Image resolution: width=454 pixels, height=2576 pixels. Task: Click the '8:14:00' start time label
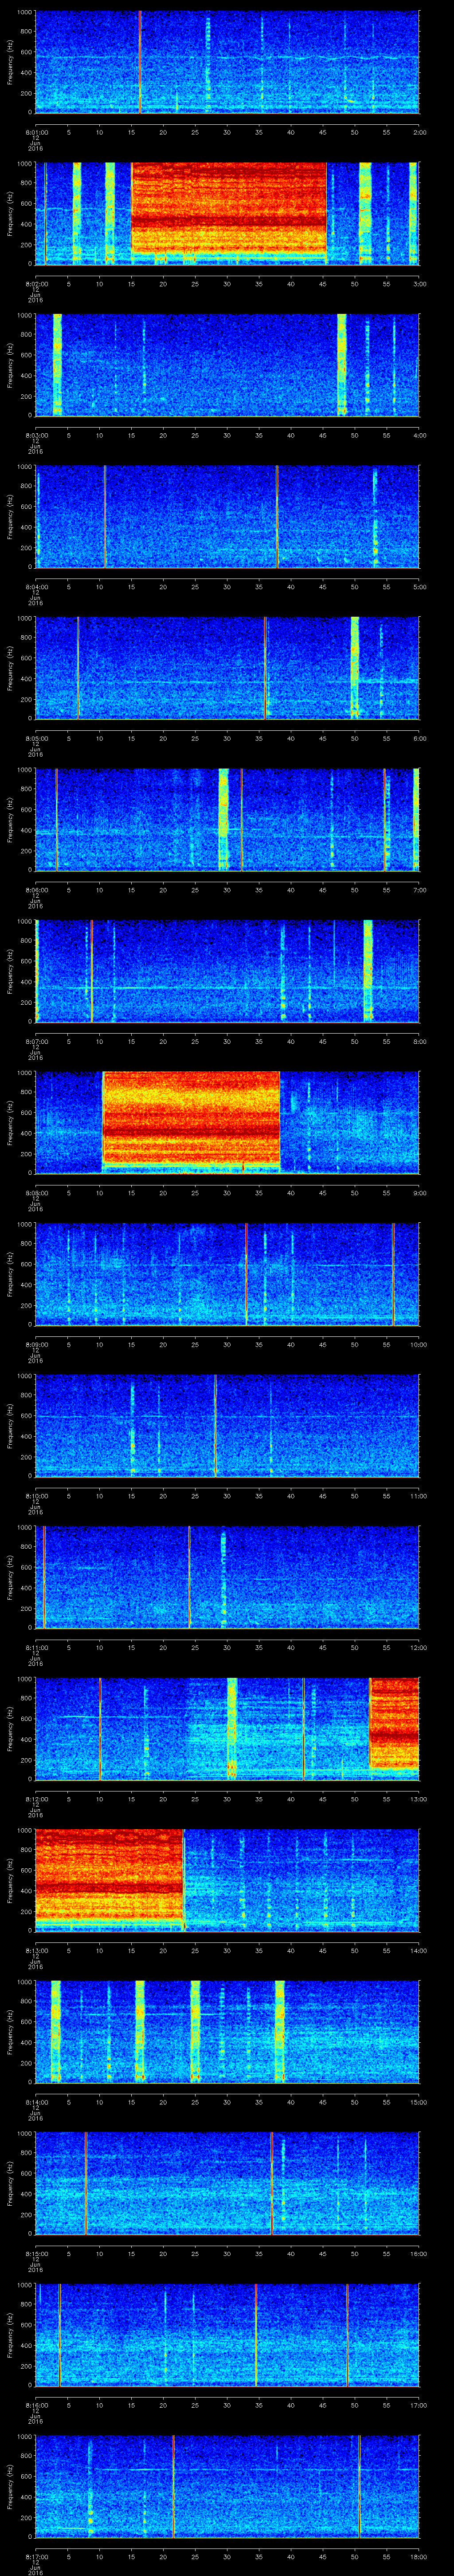(x=36, y=2102)
